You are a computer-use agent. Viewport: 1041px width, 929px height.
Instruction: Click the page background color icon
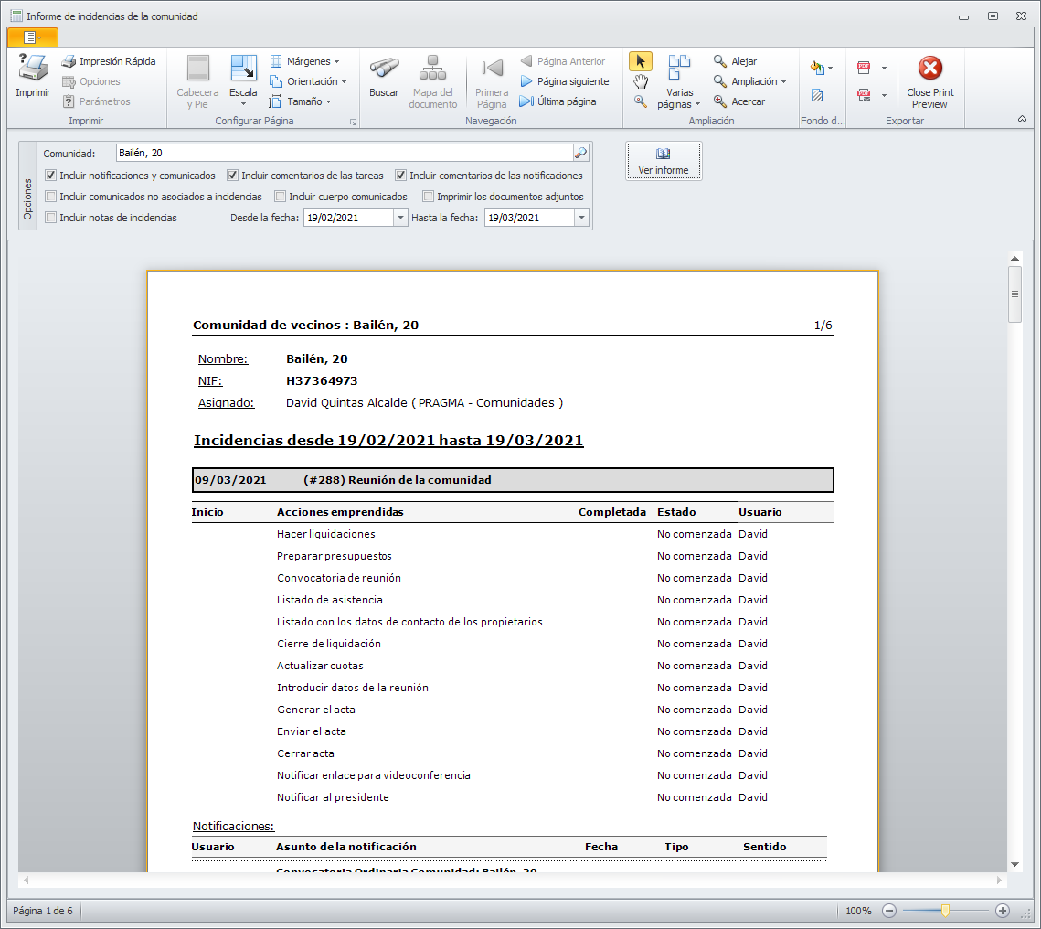(x=816, y=67)
